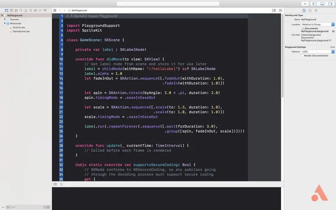Click the Library plus button in toolbar

point(305,4)
